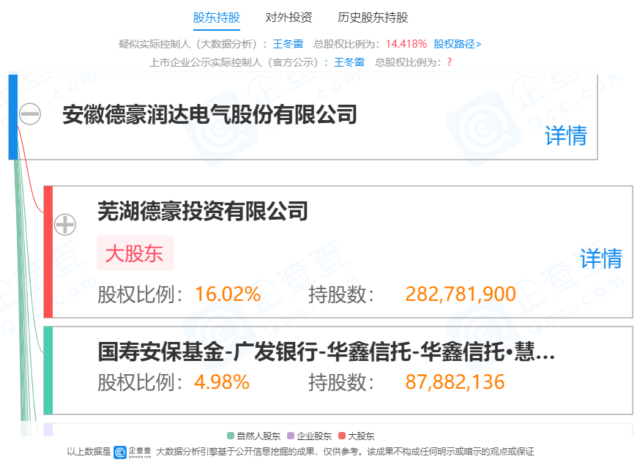This screenshot has width=640, height=462.
Task: Open 王冬雷 profile from 大数据分析 row
Action: [288, 43]
